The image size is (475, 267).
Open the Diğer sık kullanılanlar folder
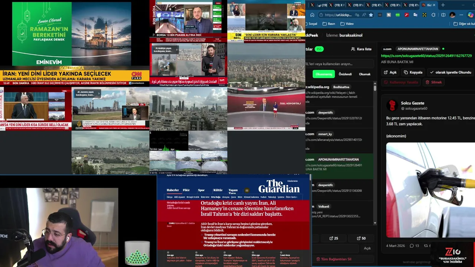coord(464,24)
